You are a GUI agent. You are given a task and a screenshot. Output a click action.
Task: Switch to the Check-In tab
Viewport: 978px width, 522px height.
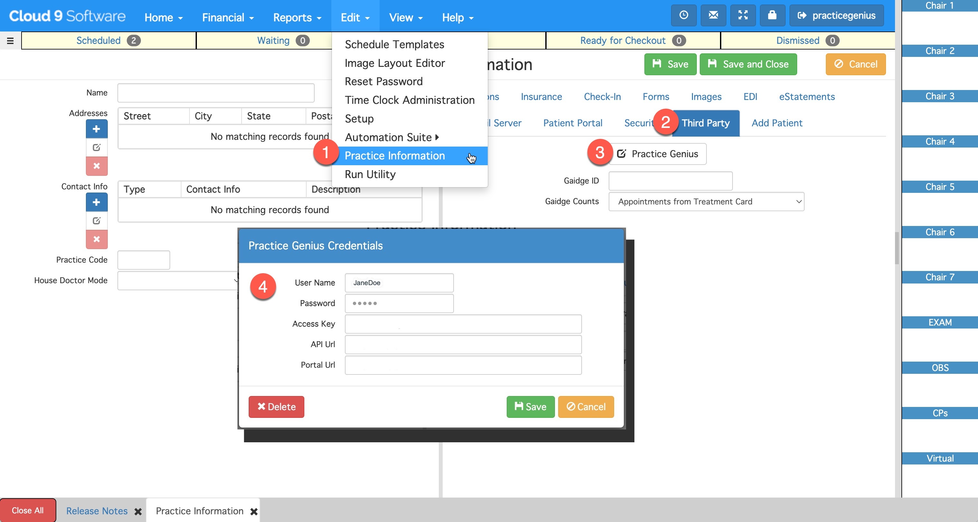pyautogui.click(x=602, y=97)
